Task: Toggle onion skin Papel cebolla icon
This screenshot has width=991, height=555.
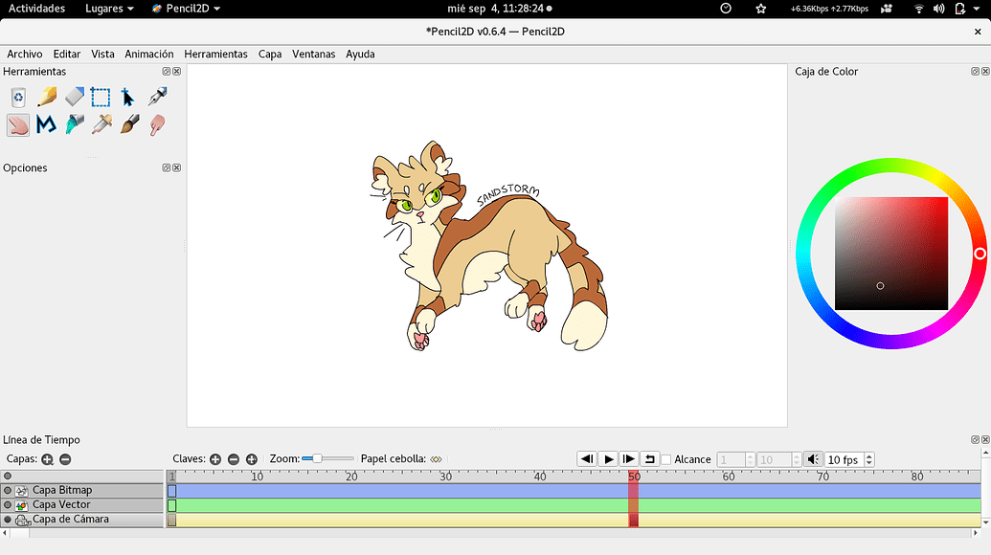Action: [x=436, y=459]
